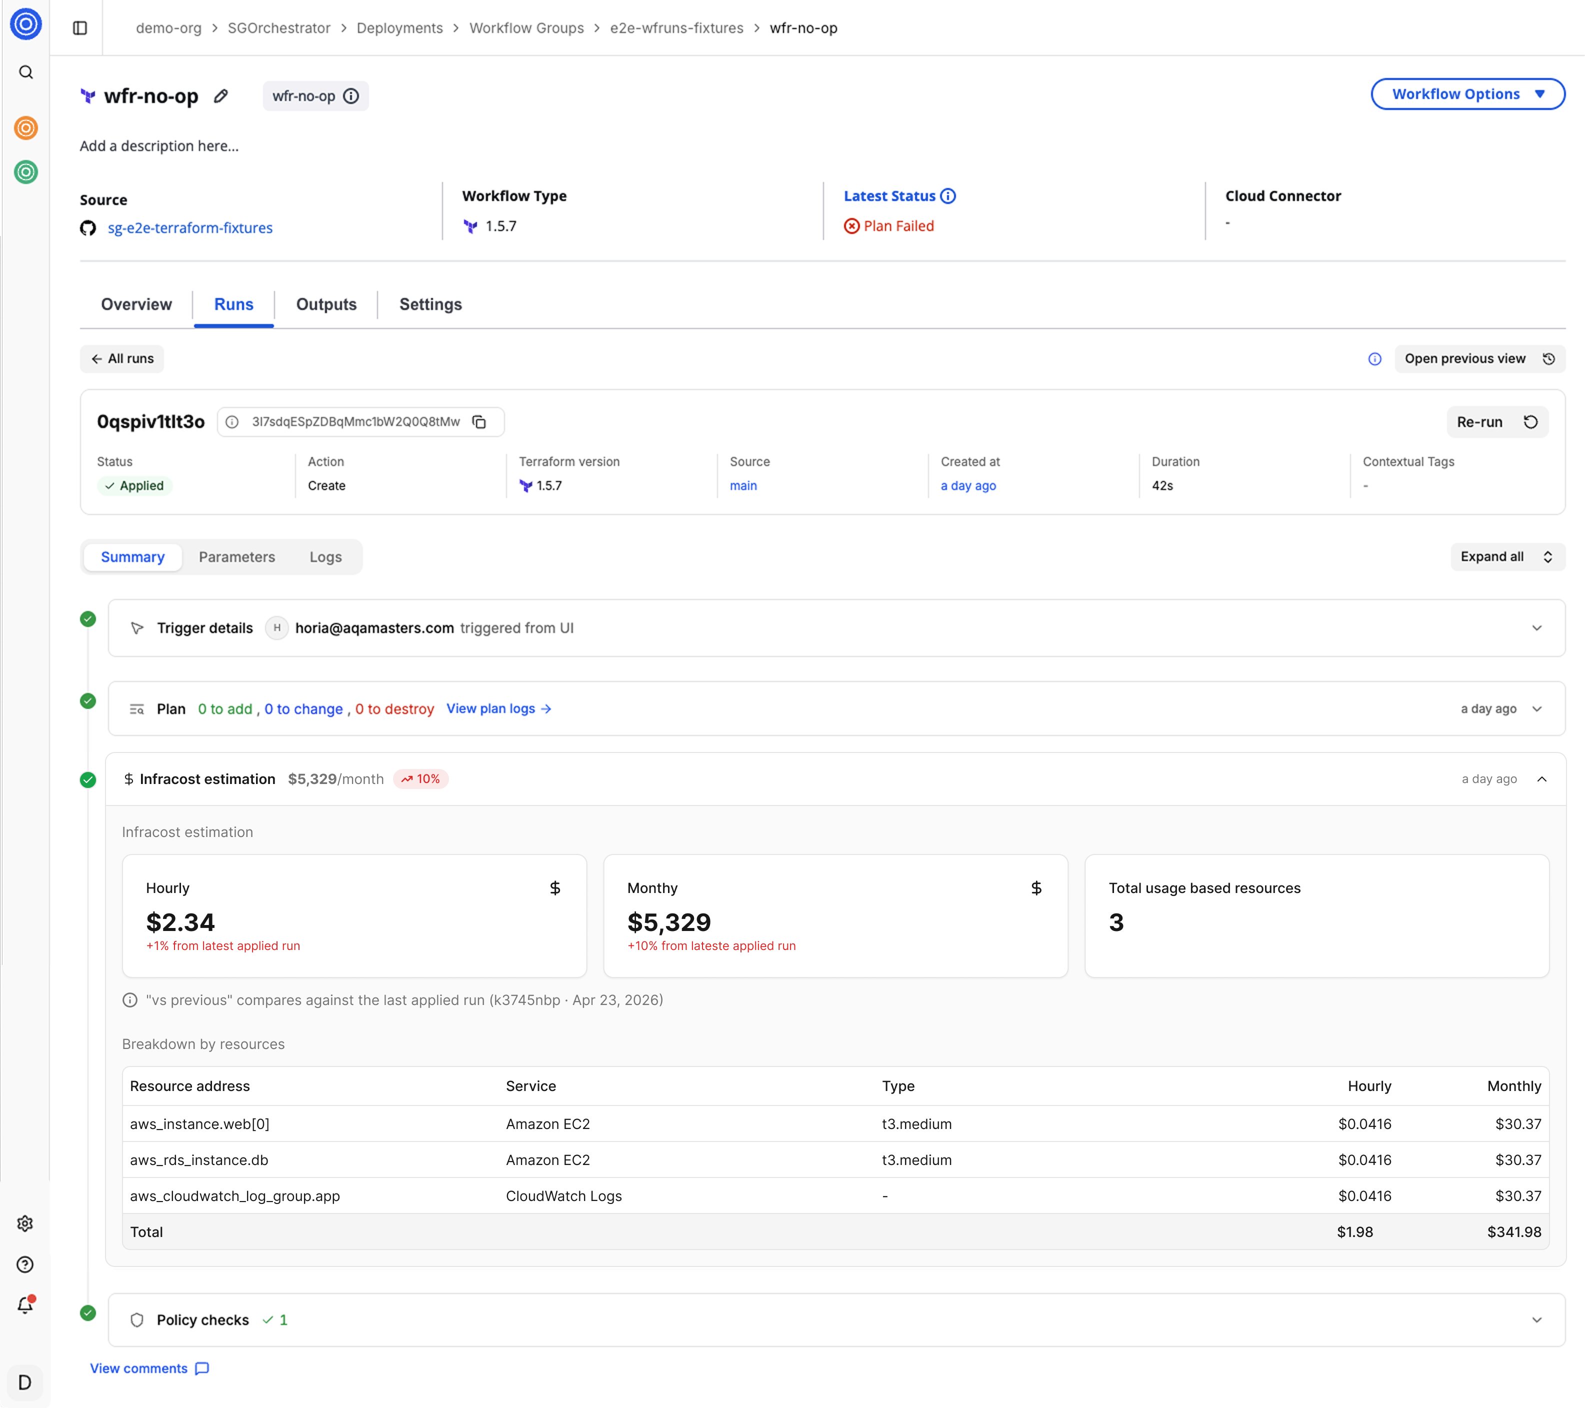Select the Summary sub-tab
Viewport: 1585px width, 1408px height.
(132, 557)
